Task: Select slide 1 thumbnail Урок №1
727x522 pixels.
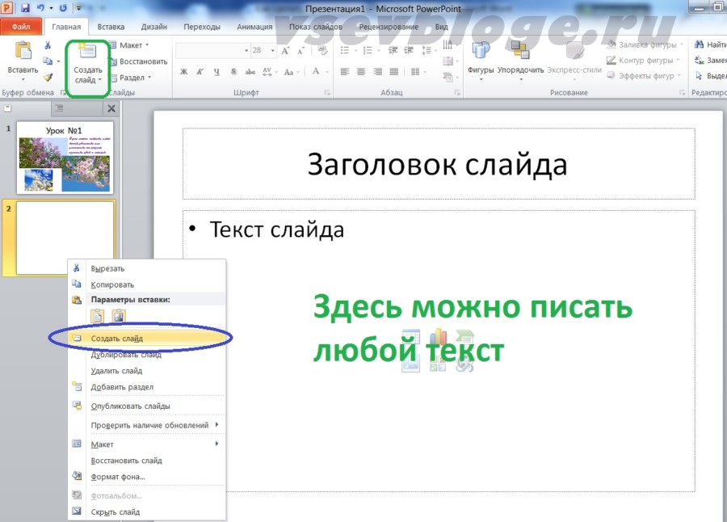Action: click(65, 158)
